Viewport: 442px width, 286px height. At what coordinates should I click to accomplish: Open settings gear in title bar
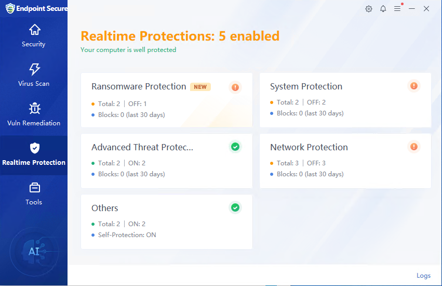point(369,9)
